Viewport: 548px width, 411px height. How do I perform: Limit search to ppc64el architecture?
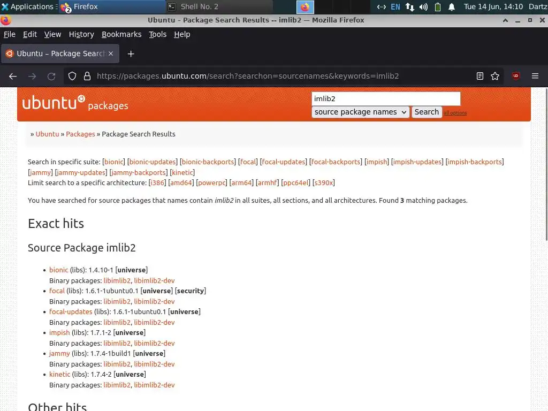click(x=295, y=183)
